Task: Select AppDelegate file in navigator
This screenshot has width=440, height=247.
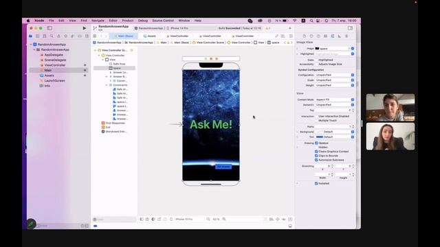Action: [x=54, y=55]
